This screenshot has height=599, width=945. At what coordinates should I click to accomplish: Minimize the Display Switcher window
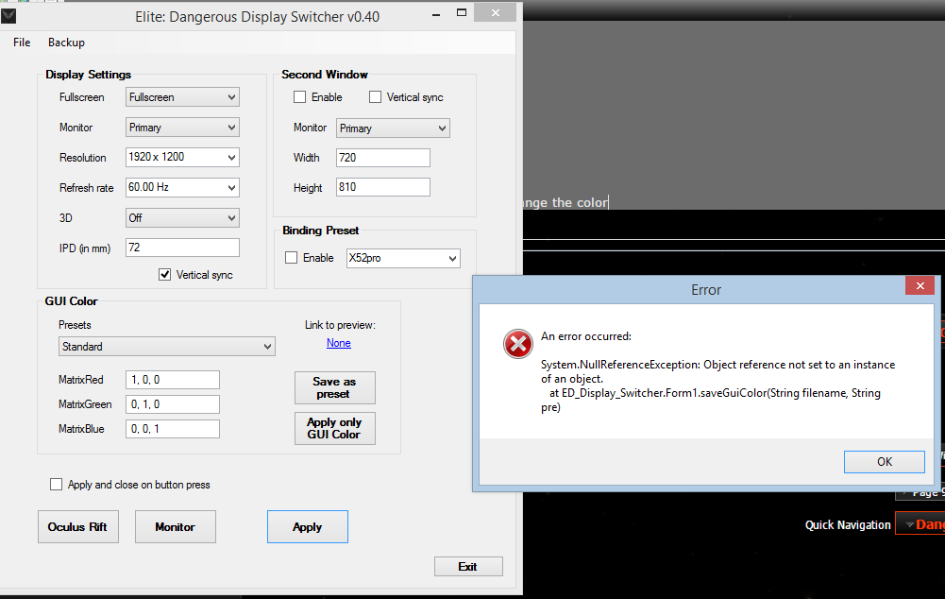[x=436, y=14]
